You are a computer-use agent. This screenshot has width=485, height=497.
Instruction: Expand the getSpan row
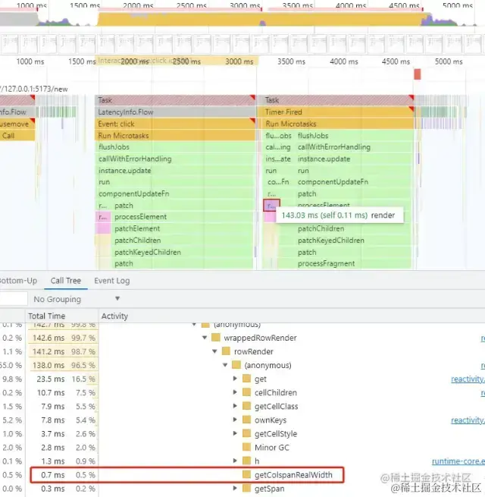[x=235, y=489]
